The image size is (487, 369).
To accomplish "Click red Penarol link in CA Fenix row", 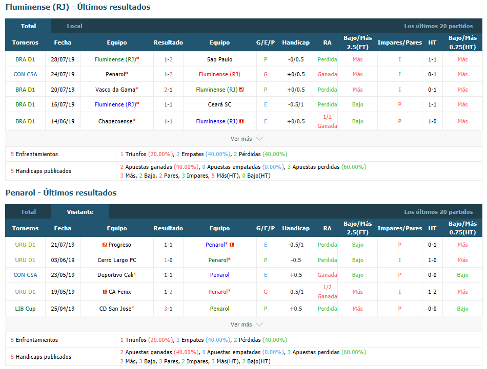I will tap(218, 292).
